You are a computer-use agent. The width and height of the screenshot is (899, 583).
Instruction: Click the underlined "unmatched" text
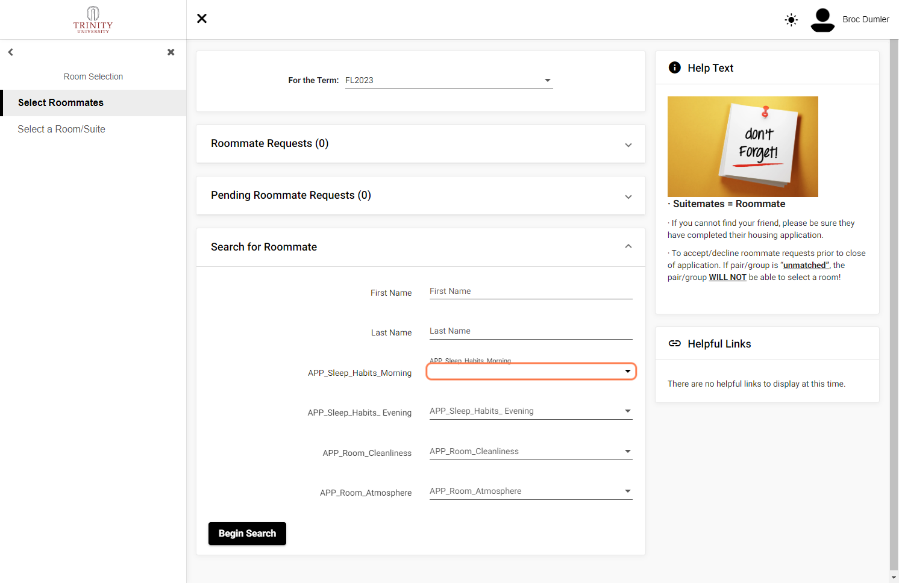[x=806, y=265]
